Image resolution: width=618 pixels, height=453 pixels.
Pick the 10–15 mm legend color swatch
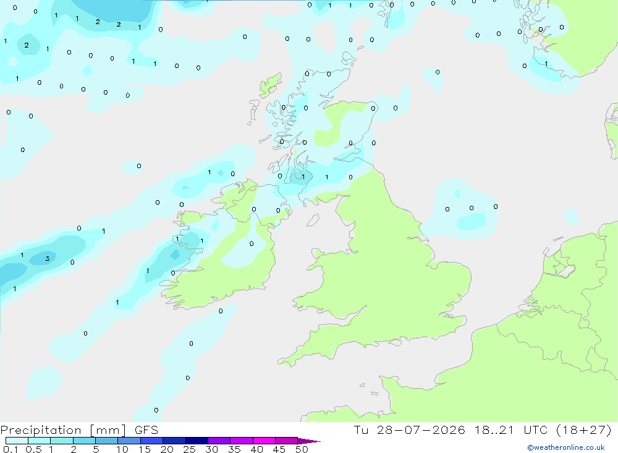129,441
